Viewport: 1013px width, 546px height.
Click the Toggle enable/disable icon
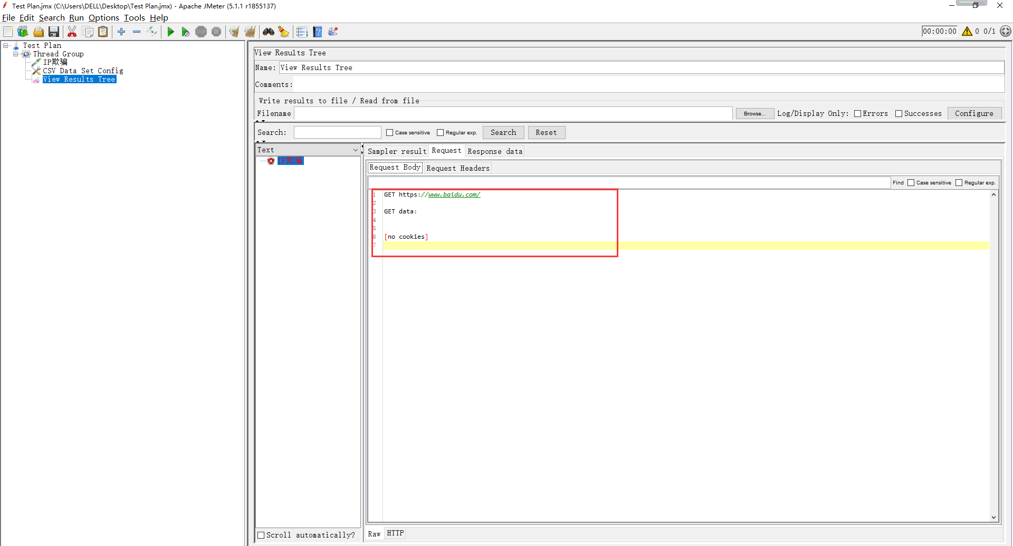pos(152,32)
